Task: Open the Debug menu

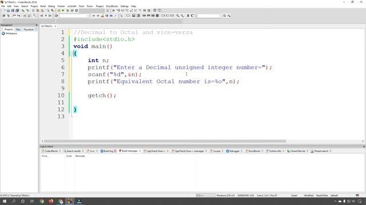Action: [51, 6]
